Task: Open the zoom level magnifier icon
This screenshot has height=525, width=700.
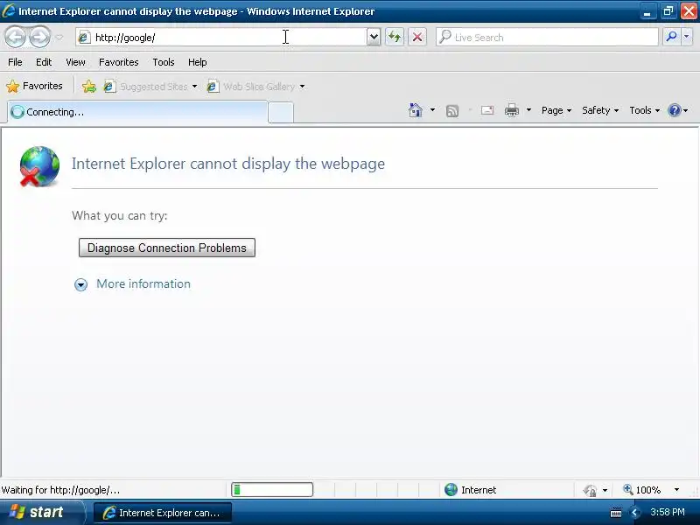Action: [628, 490]
